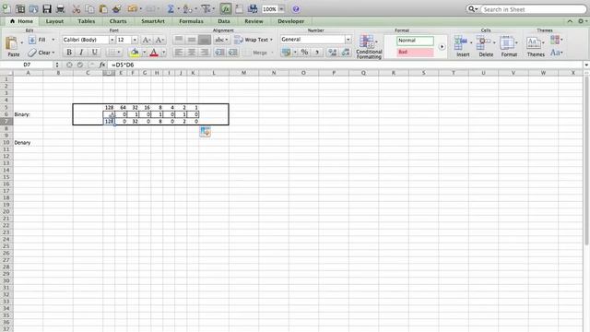Open the font size dropdown showing 12
This screenshot has width=590, height=332.
pos(135,40)
